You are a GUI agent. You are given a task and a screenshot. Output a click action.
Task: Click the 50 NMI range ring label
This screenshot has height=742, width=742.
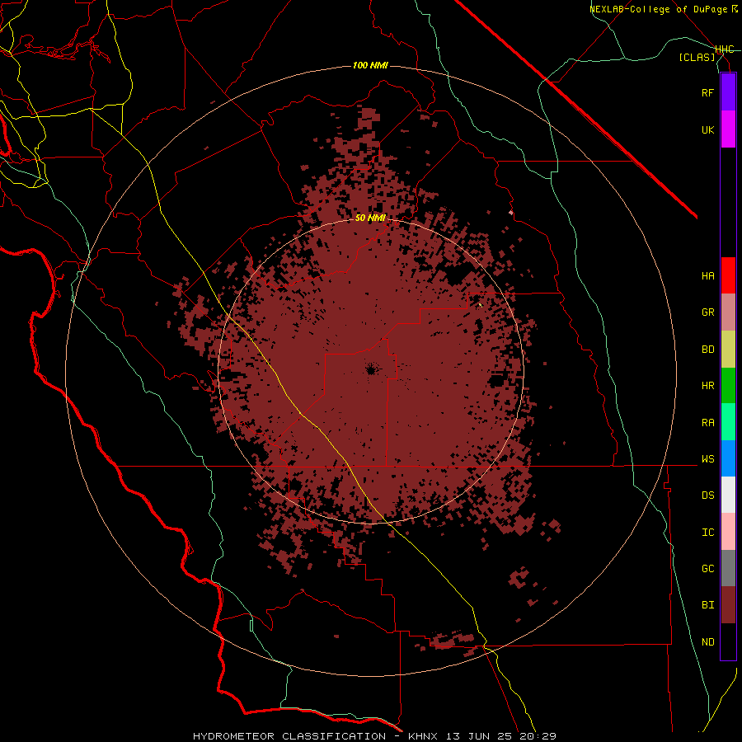pos(370,218)
